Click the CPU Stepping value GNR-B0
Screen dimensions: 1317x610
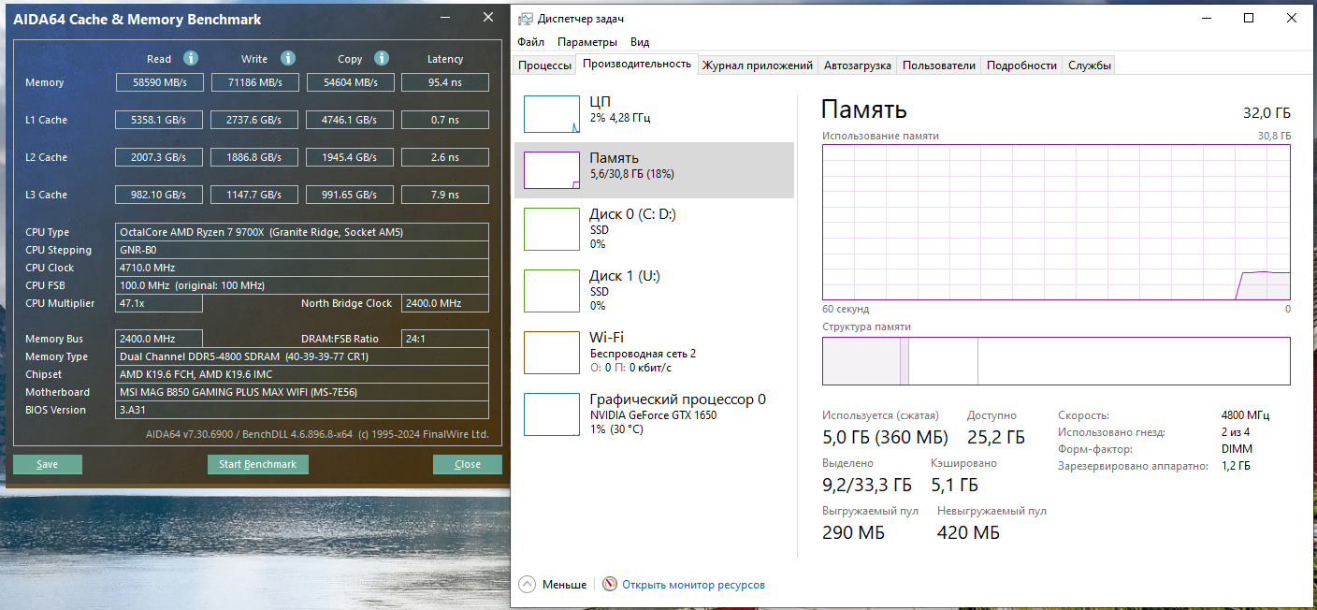point(302,250)
